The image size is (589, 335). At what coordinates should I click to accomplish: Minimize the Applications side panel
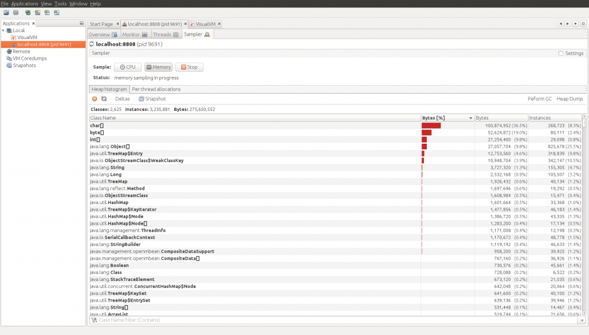point(82,23)
